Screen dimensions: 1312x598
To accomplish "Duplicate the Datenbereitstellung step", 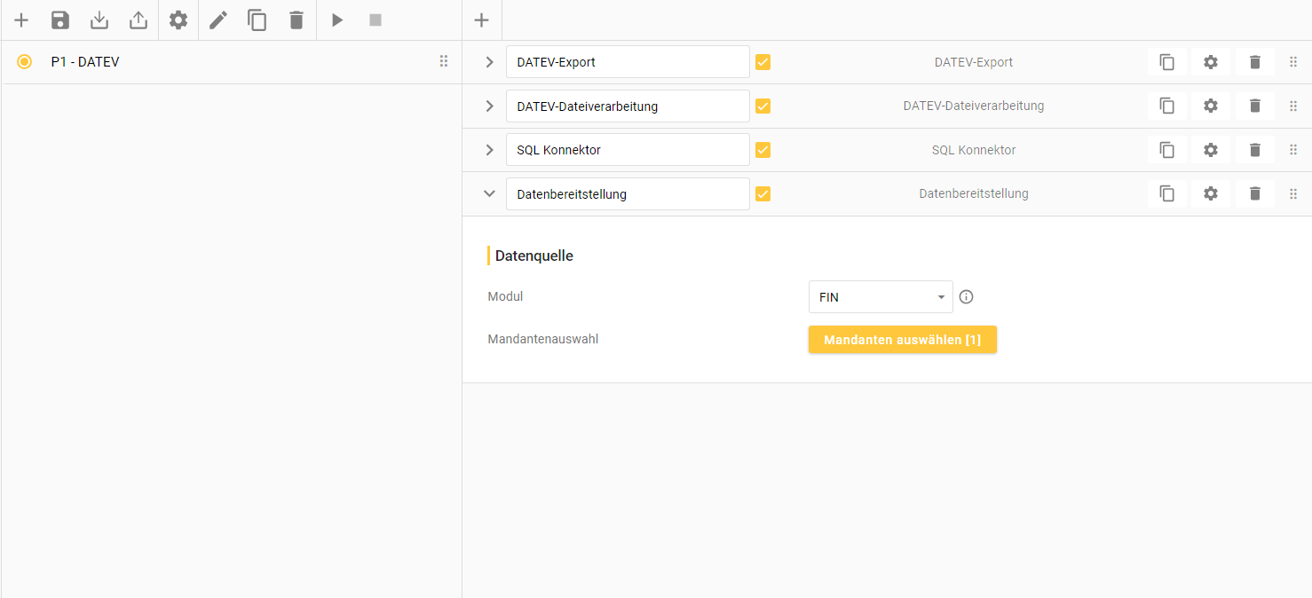I will click(x=1166, y=193).
